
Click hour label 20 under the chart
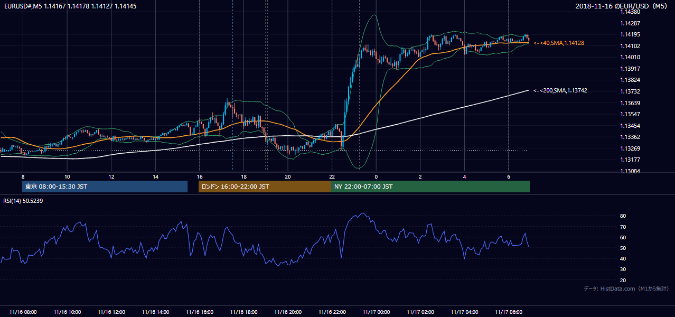pyautogui.click(x=288, y=176)
